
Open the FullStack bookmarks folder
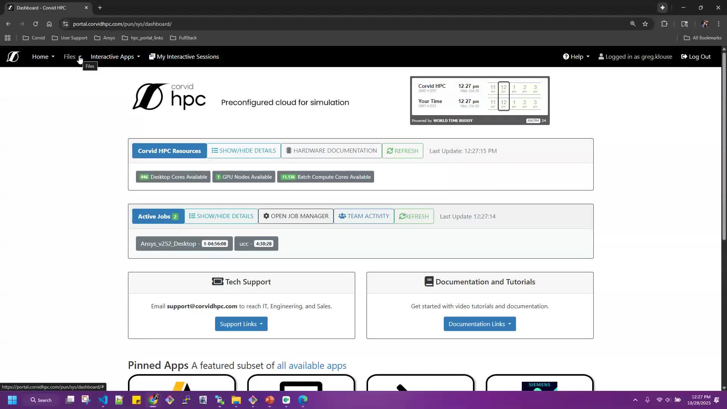(x=184, y=38)
